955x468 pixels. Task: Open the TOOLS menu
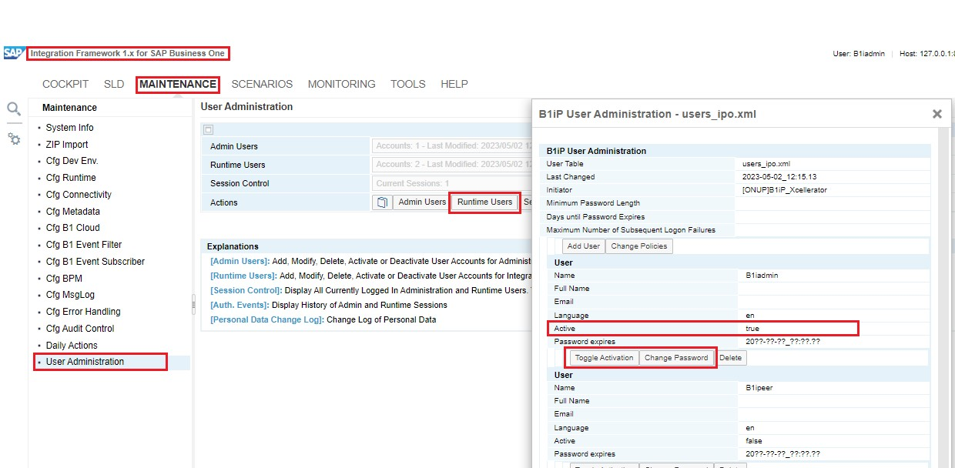tap(407, 84)
